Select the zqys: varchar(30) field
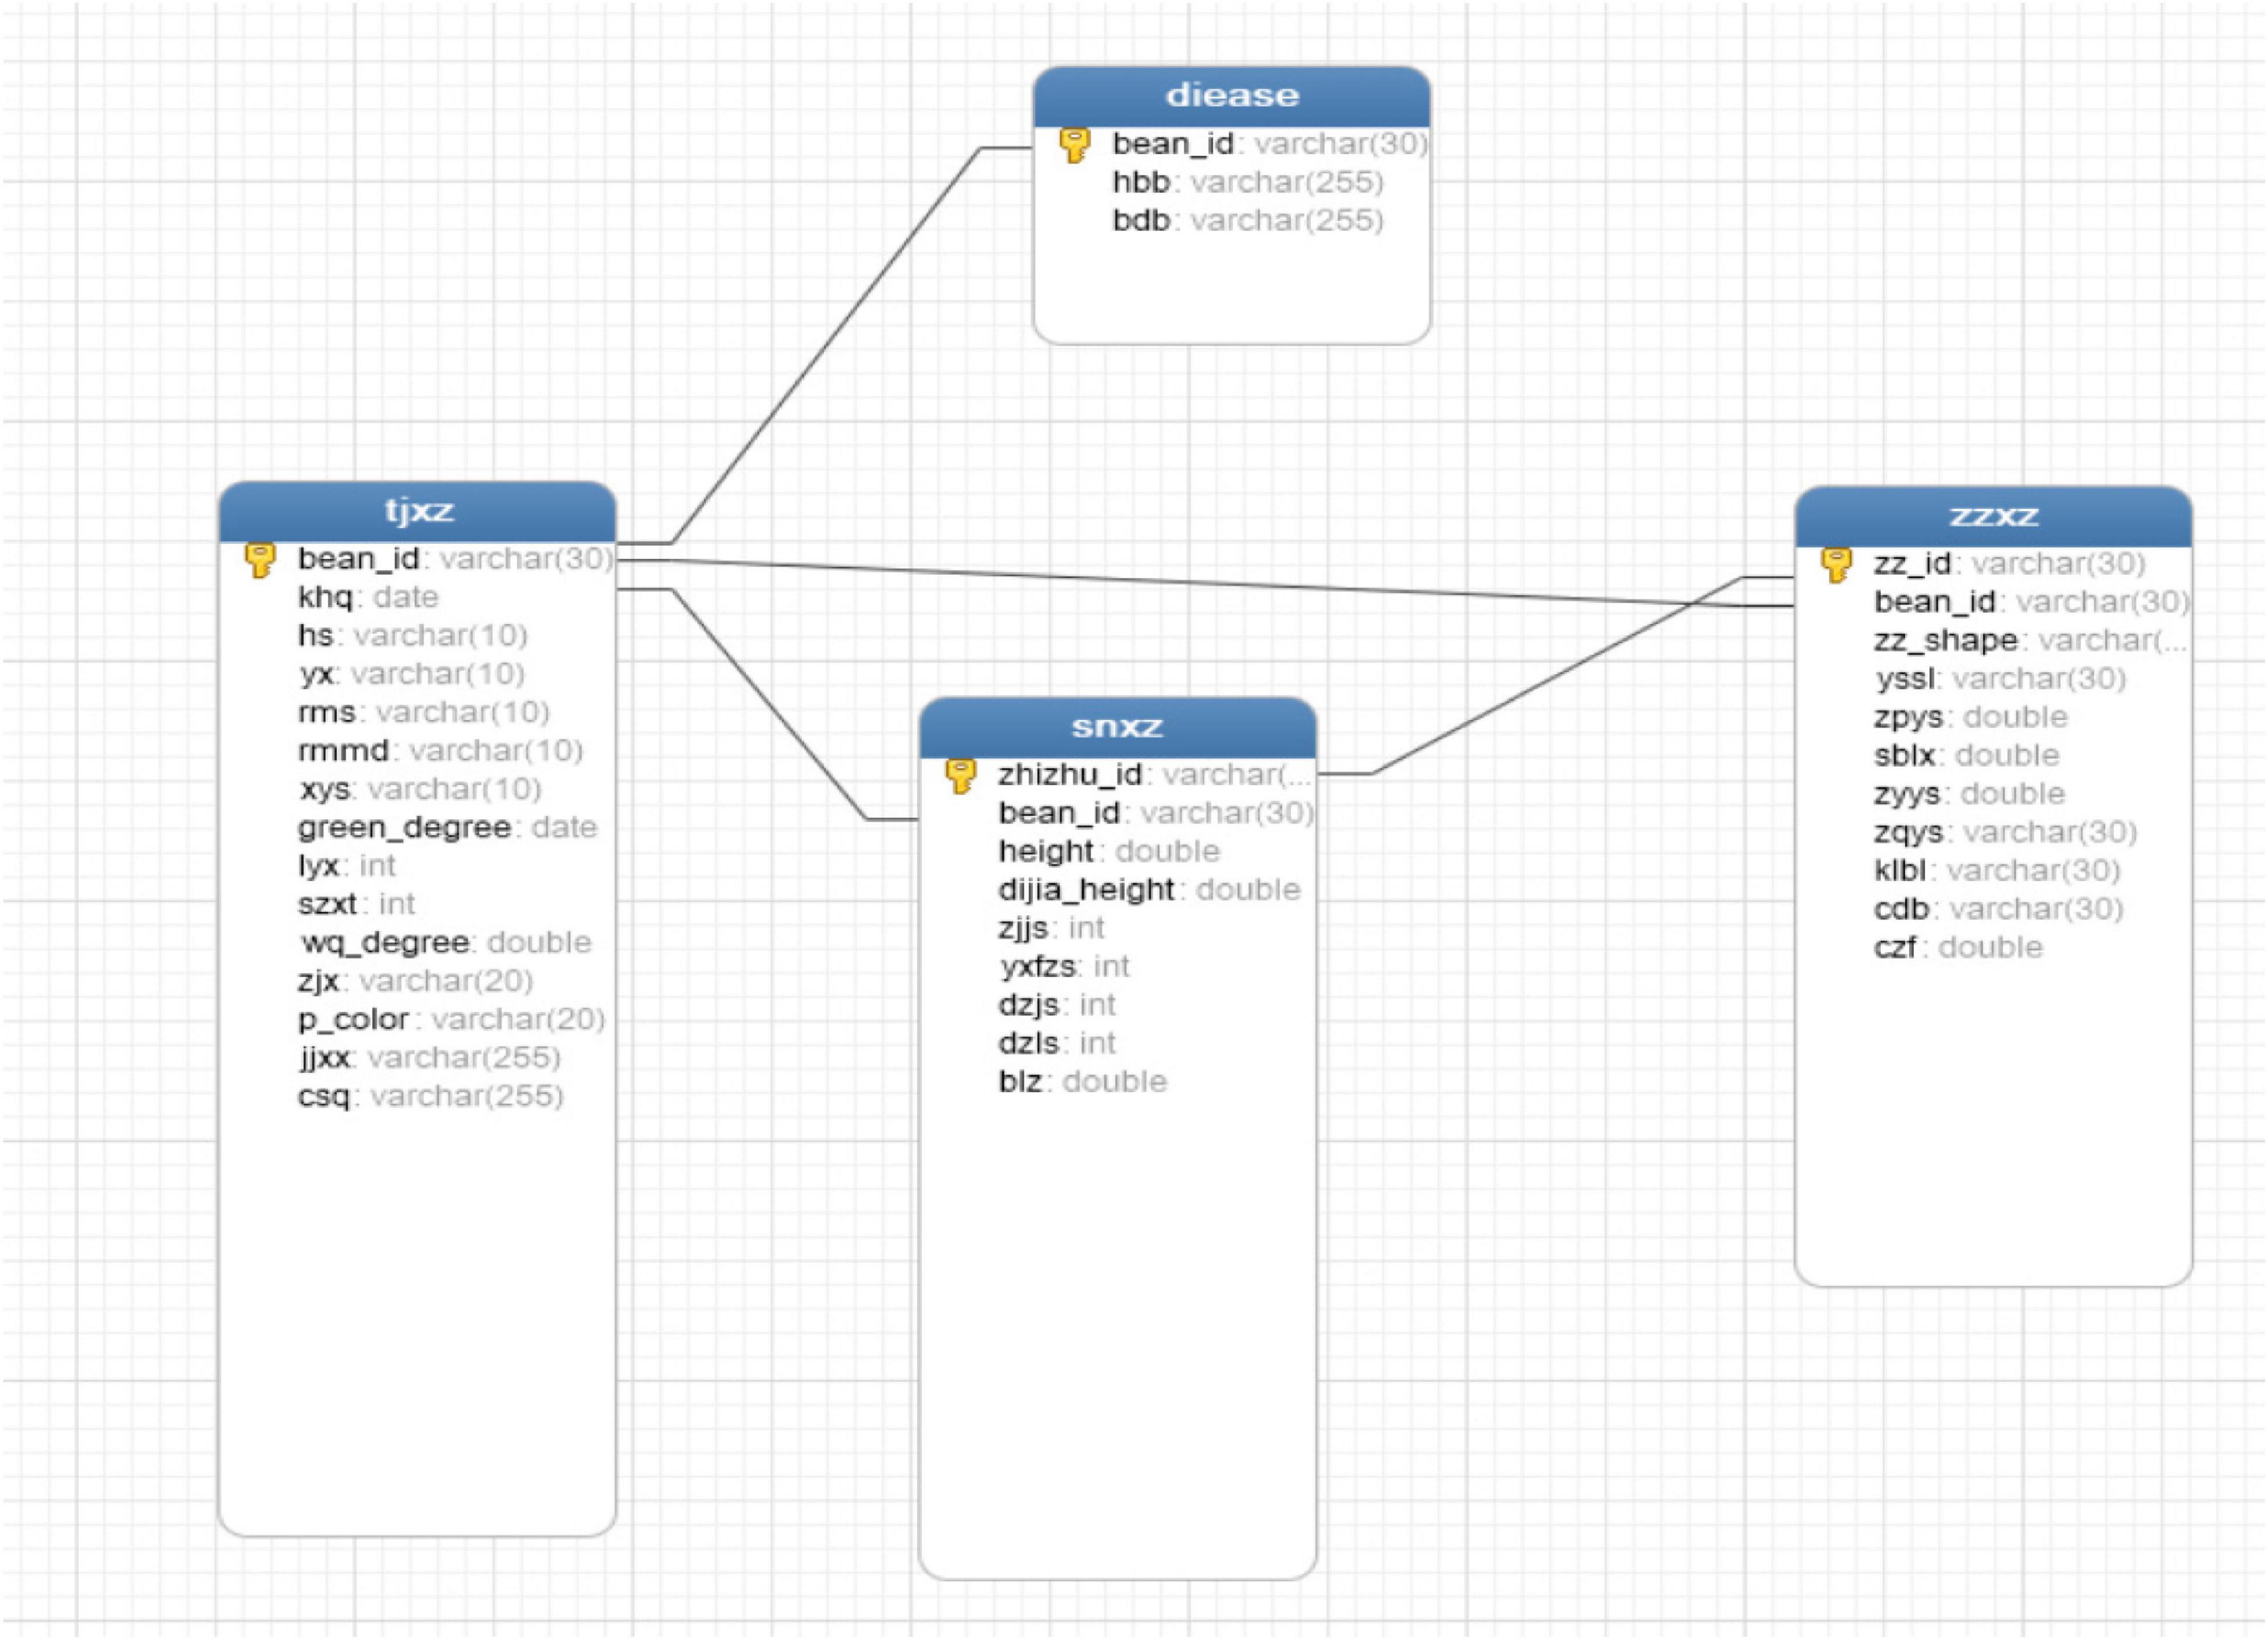The width and height of the screenshot is (2268, 1640). [x=2006, y=832]
